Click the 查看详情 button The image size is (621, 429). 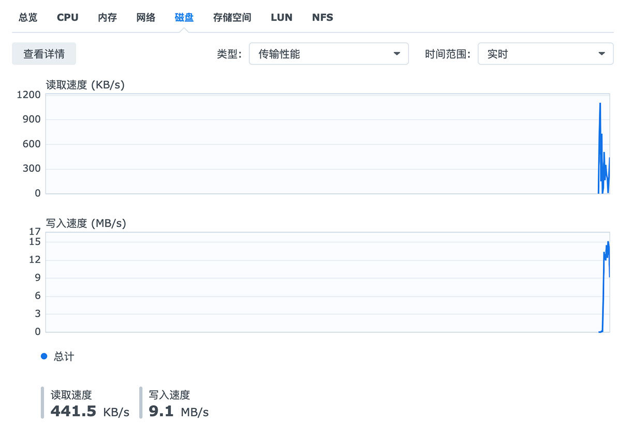[44, 54]
